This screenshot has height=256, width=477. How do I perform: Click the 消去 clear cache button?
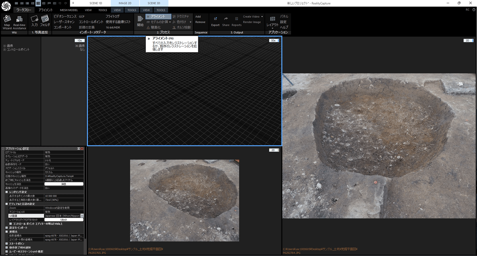pyautogui.click(x=64, y=184)
